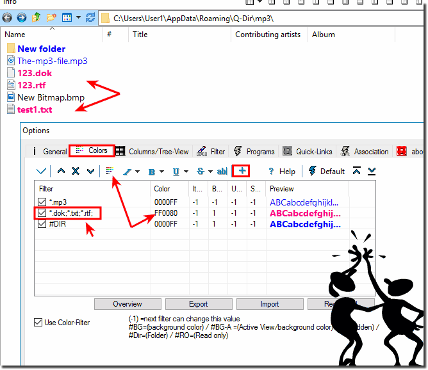Restore Default color settings

coord(327,171)
